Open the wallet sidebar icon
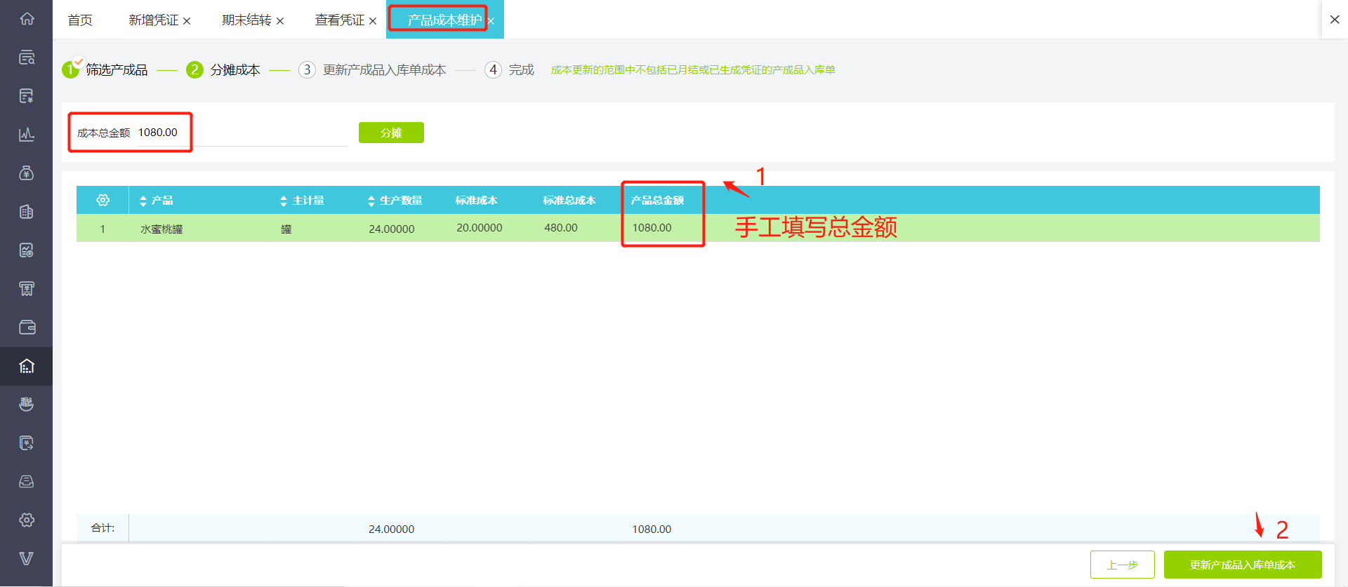The width and height of the screenshot is (1348, 587). coord(27,328)
